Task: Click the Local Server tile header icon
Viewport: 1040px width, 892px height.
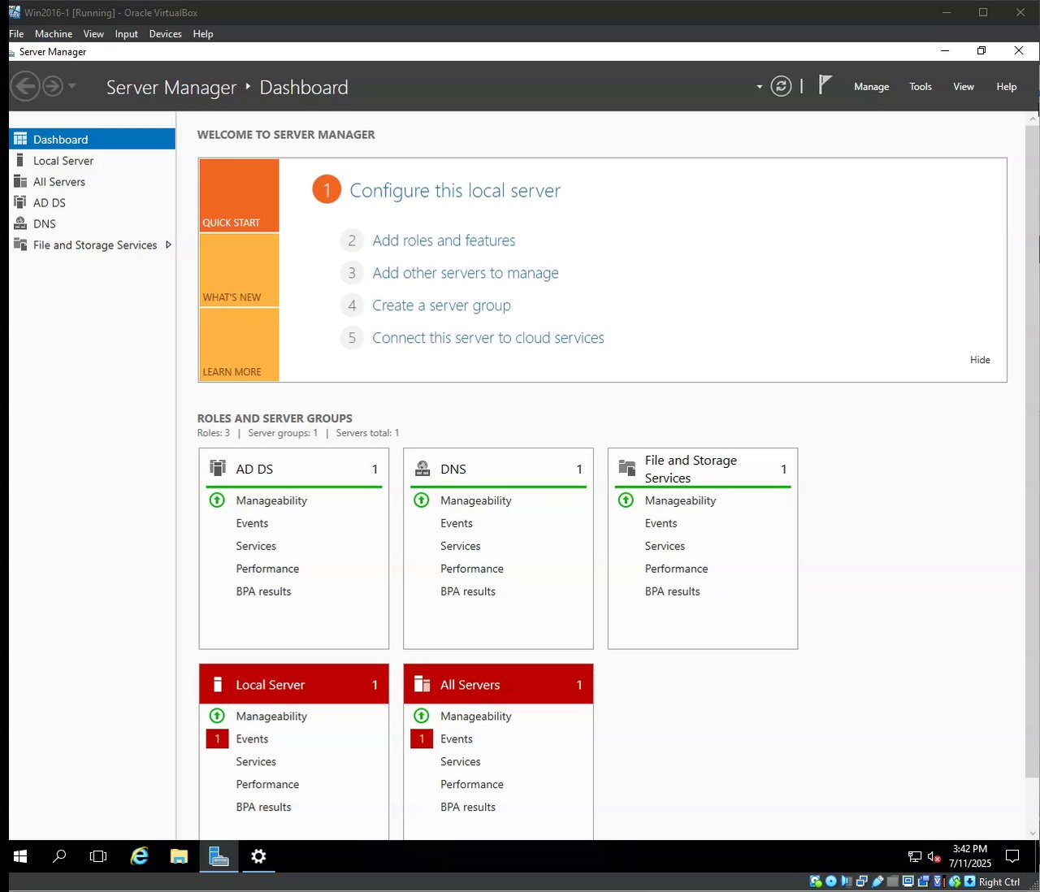Action: pos(217,684)
